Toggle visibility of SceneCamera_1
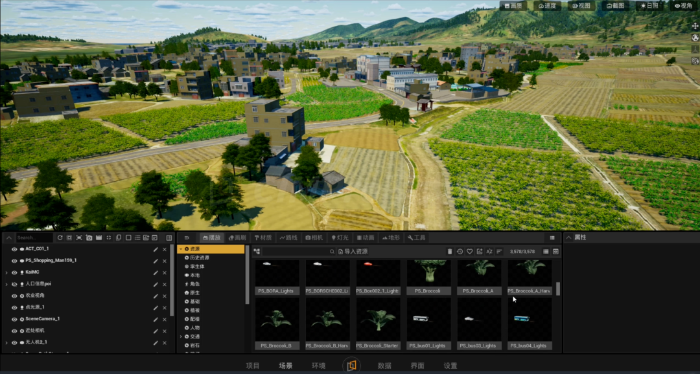The width and height of the screenshot is (700, 374). 14,319
